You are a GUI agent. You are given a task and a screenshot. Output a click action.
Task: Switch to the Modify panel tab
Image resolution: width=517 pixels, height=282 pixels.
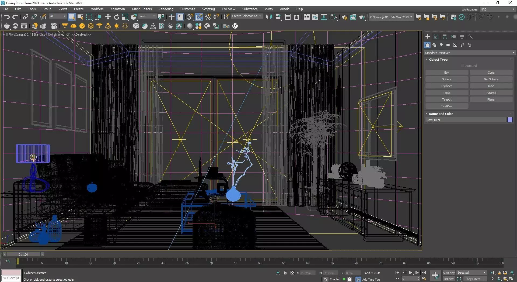pos(436,37)
